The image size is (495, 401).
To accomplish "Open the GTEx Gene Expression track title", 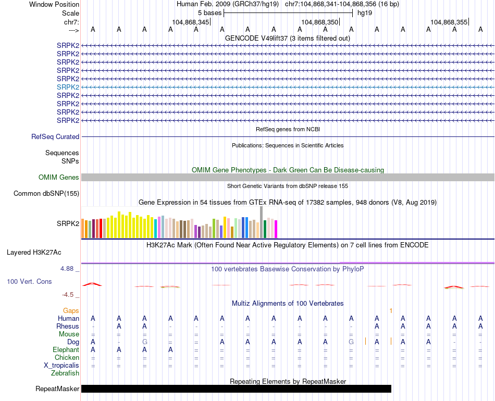I will 288,202.
